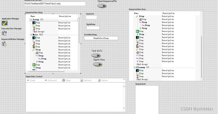This screenshot has width=218, height=114.
Task: Click the SequenceView-Exec vertical scrollbar thumb
Action: (x=202, y=57)
